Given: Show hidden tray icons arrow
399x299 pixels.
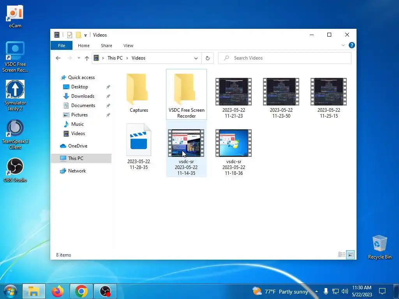Looking at the screenshot, I should tap(316, 291).
